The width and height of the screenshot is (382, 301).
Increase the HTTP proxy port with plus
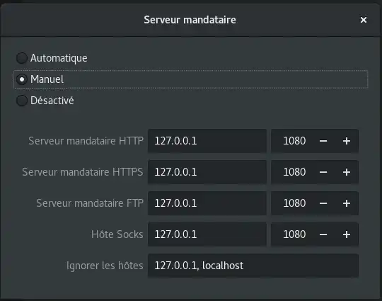coord(347,141)
